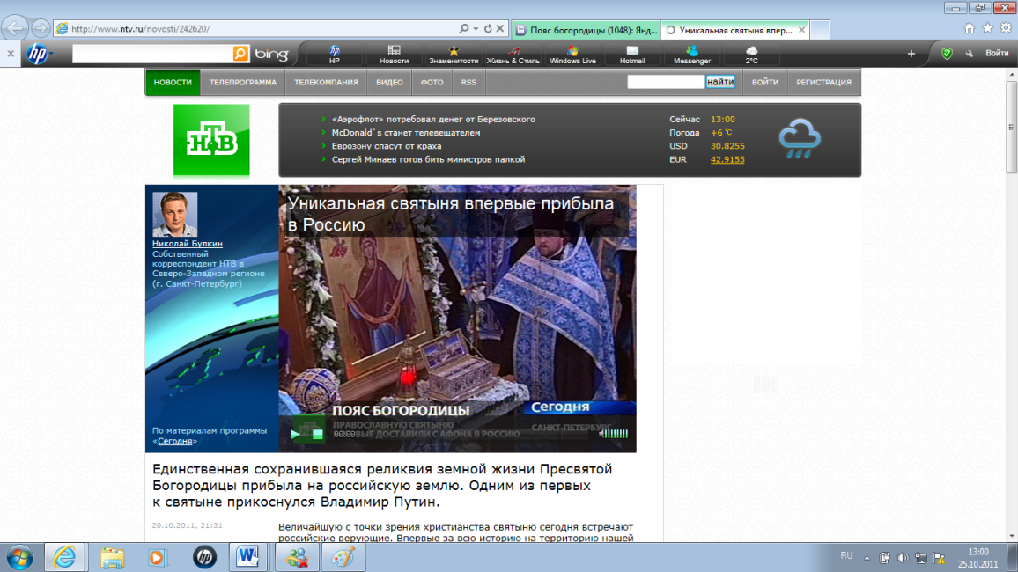Screen dimensions: 1018x572
Task: Open the ВИДЕО site menu
Action: tap(389, 83)
